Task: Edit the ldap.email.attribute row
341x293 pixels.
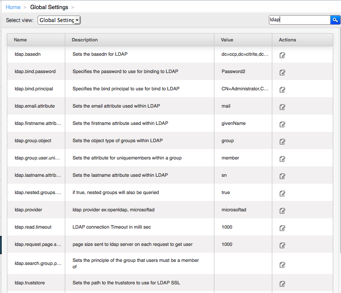Action: [282, 107]
